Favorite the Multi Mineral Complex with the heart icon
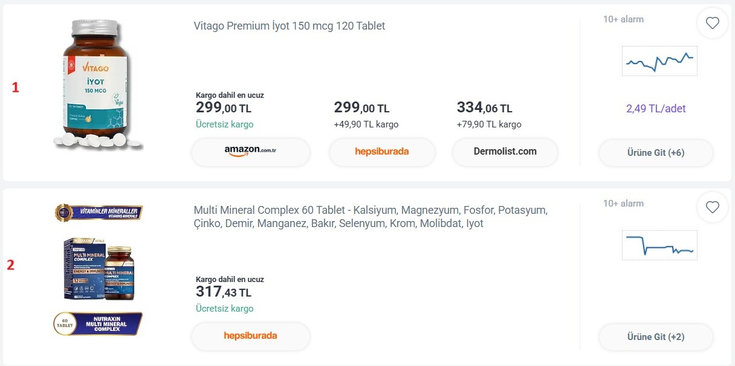This screenshot has width=735, height=366. click(712, 208)
